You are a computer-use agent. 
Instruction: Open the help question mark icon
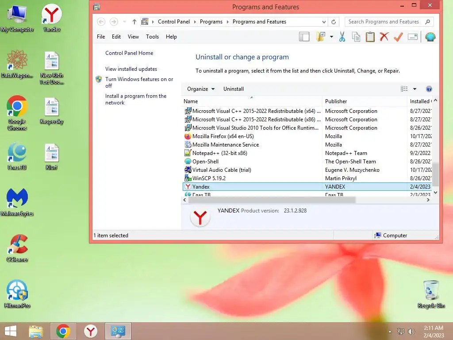point(429,89)
